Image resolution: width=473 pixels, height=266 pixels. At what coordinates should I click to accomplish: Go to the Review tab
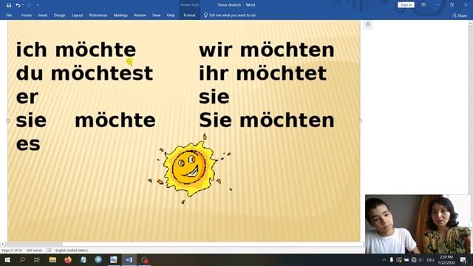point(140,15)
